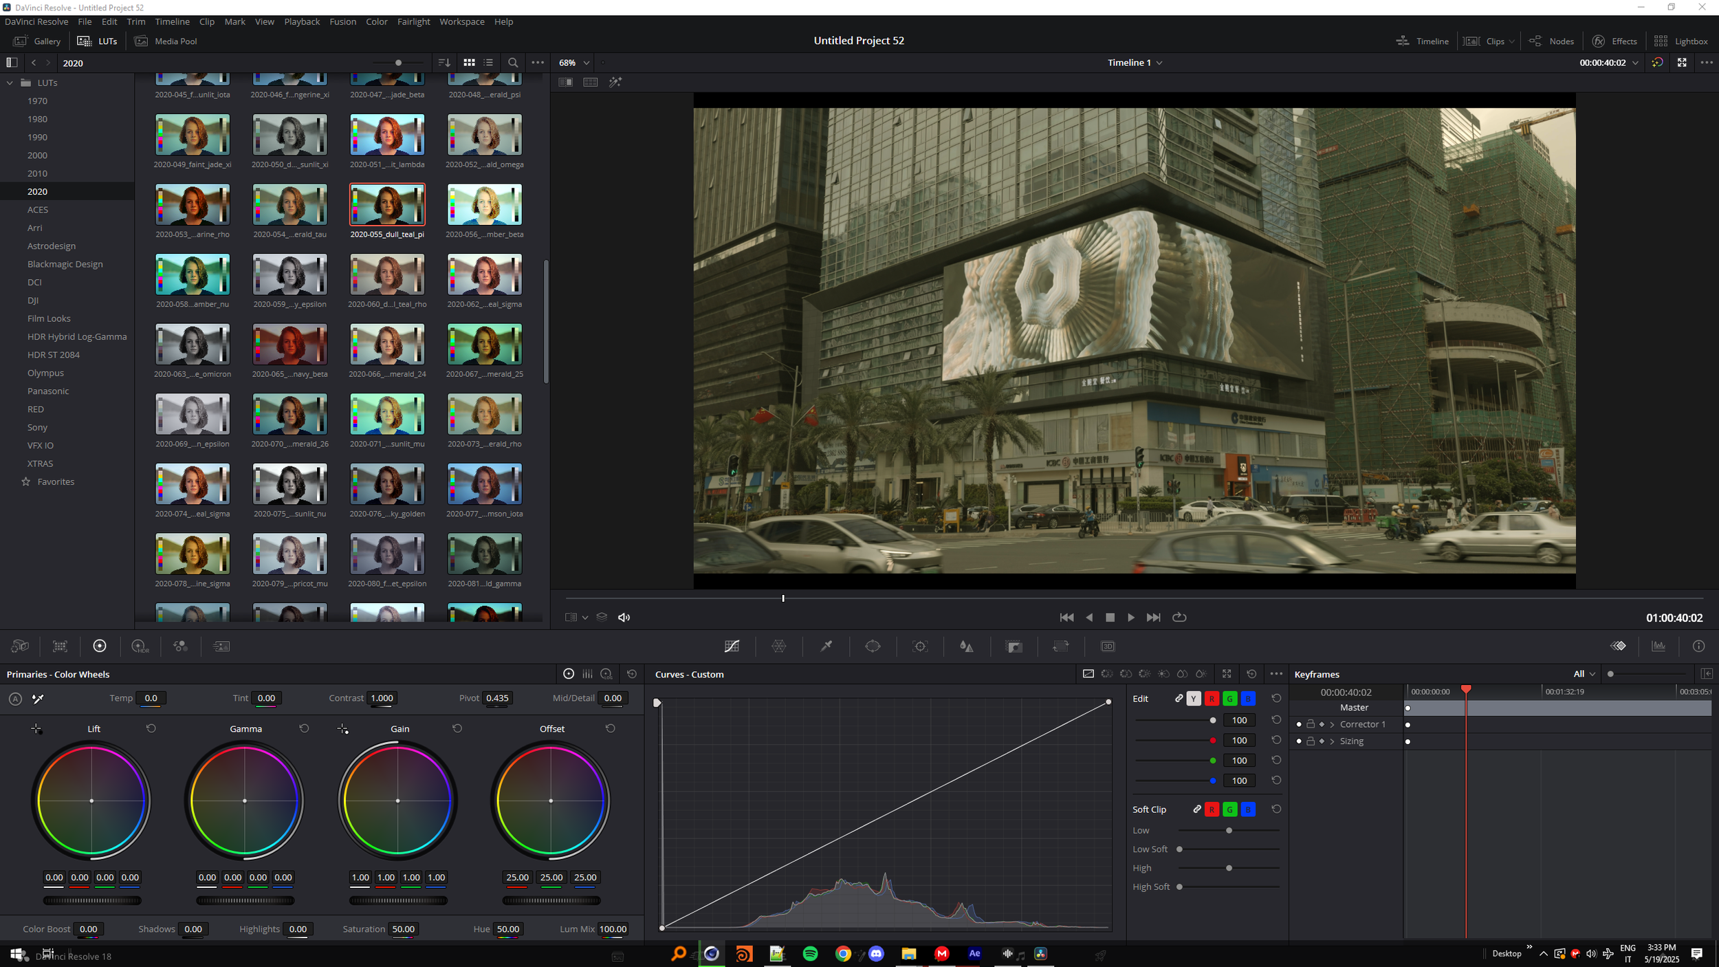Image resolution: width=1719 pixels, height=967 pixels.
Task: Open the Timeline 1 selector dropdown
Action: tap(1134, 62)
